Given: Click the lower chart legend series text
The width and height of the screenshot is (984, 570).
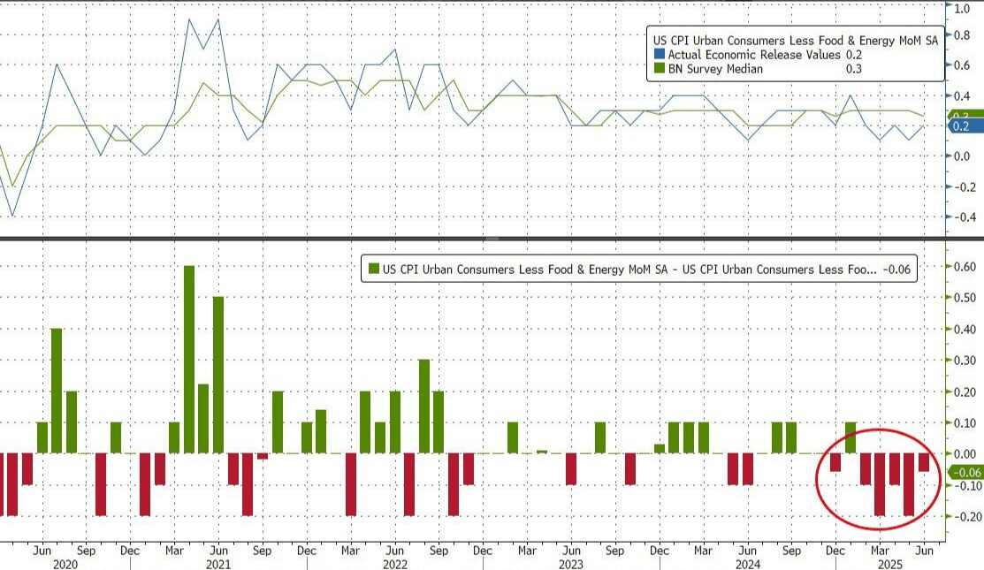Looking at the screenshot, I should pos(629,269).
